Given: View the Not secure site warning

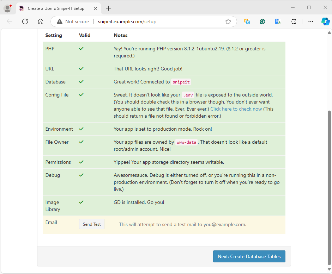Looking at the screenshot, I should (73, 21).
